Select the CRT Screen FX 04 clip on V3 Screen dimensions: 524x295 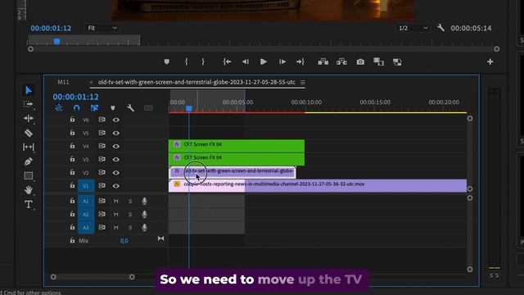(237, 159)
